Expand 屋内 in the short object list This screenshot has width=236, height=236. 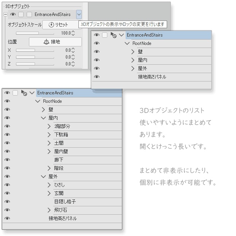coord(132,60)
